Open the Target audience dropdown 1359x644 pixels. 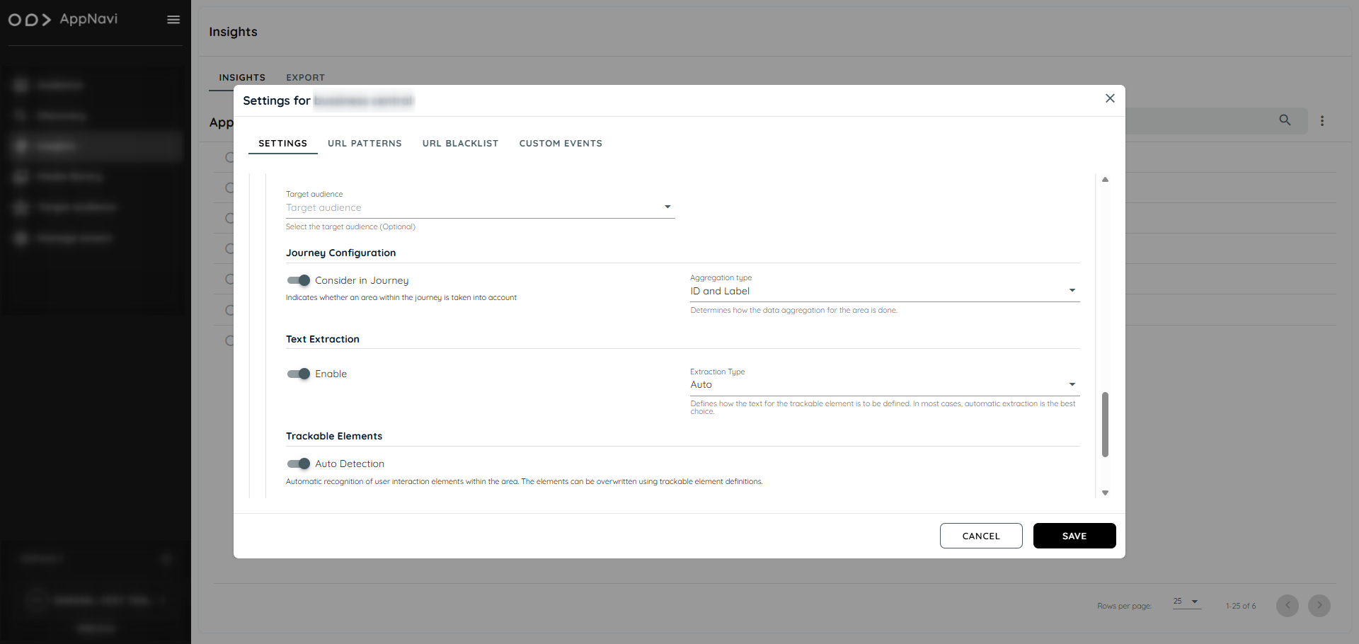[480, 207]
